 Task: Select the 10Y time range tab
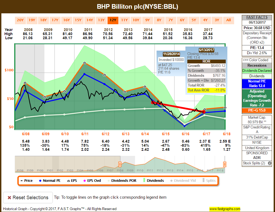[x=136, y=20]
